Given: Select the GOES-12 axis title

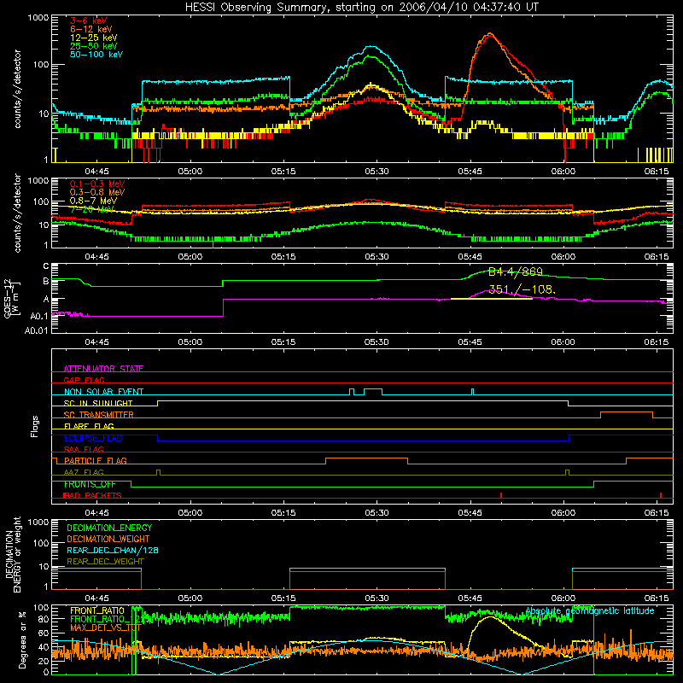Looking at the screenshot, I should pyautogui.click(x=11, y=298).
